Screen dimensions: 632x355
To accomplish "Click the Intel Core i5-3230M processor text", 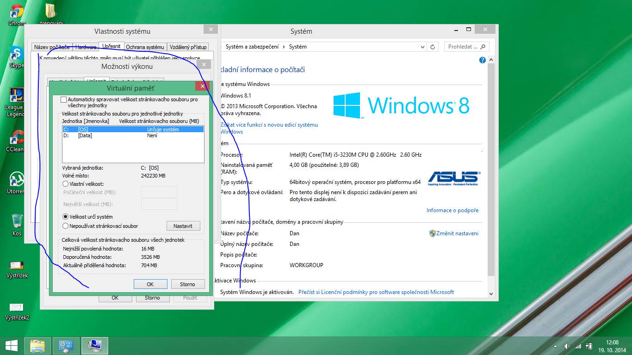I will (x=355, y=155).
